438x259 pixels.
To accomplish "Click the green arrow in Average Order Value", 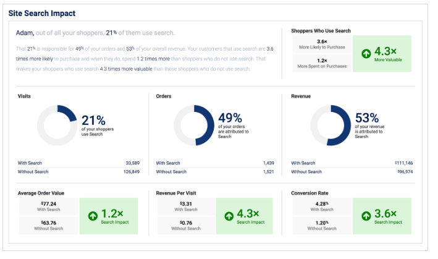I will 92,216.
